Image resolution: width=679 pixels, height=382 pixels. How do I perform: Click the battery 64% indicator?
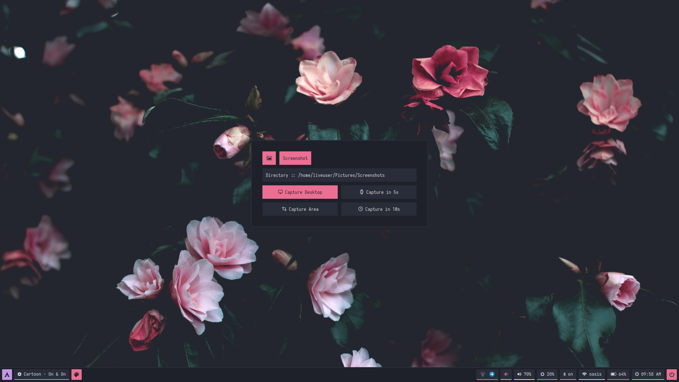618,374
